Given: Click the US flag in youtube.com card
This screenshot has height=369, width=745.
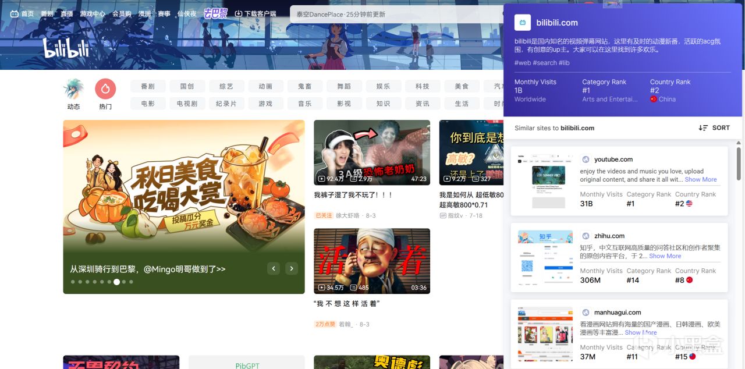Looking at the screenshot, I should point(689,204).
